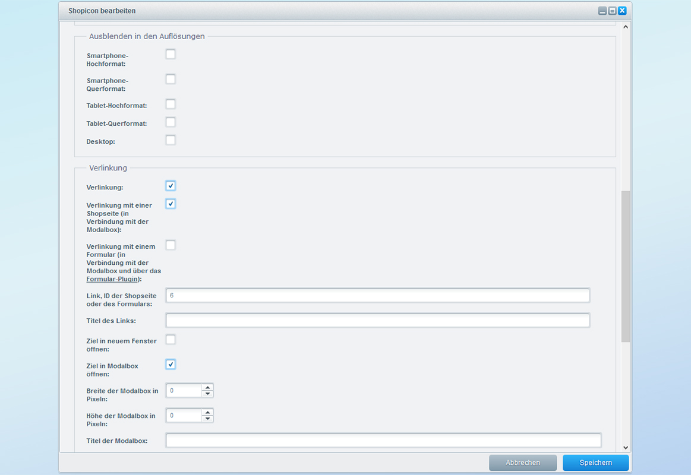Click the Breite der Modalbox number field

pos(184,391)
